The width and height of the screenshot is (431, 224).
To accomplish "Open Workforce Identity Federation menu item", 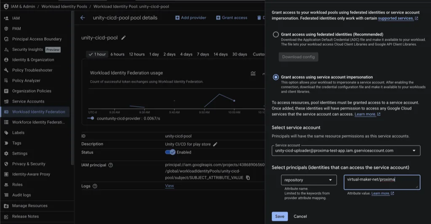I will 35,122.
